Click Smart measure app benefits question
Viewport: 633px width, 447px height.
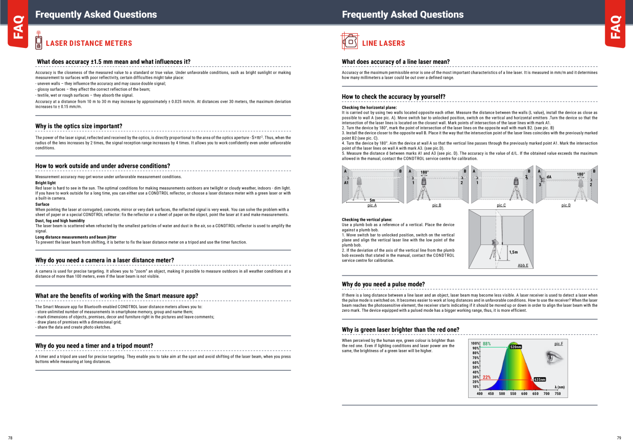coord(117,296)
